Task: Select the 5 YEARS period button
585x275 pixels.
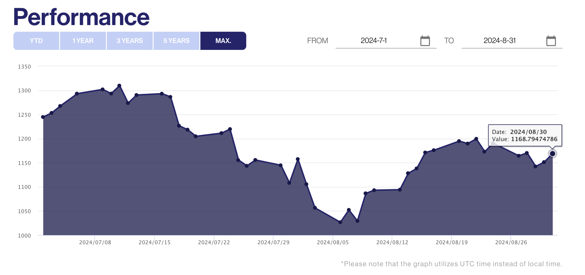Action: [x=176, y=40]
